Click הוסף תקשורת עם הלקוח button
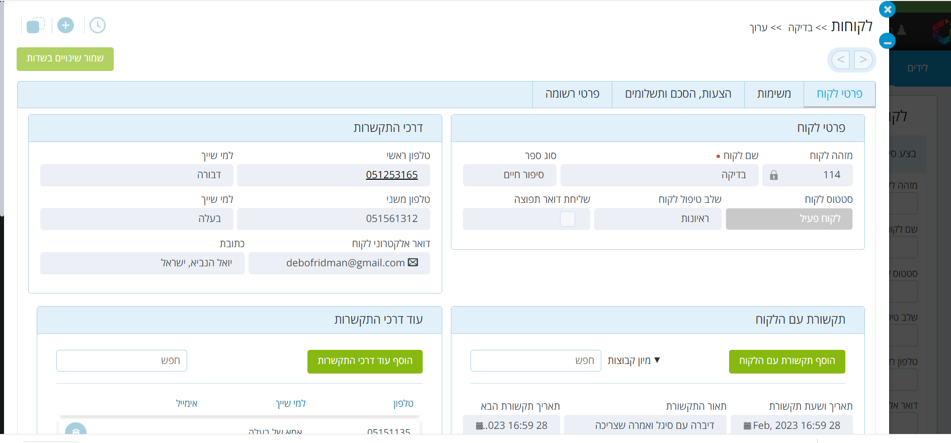Screen dimensions: 951x443 point(787,361)
